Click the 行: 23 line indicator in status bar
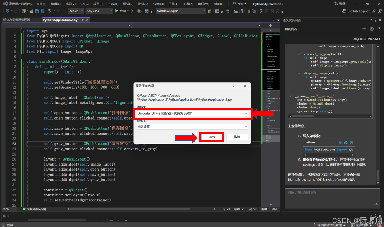 226,209
